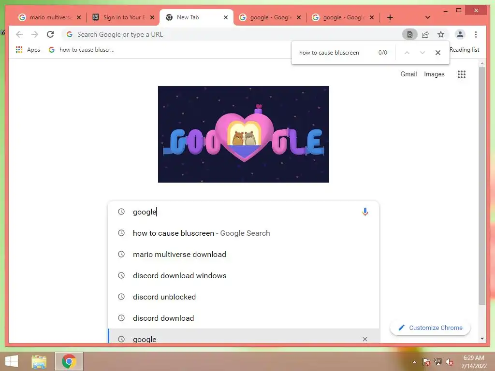Click the find-in-page icon in address bar

coord(409,34)
